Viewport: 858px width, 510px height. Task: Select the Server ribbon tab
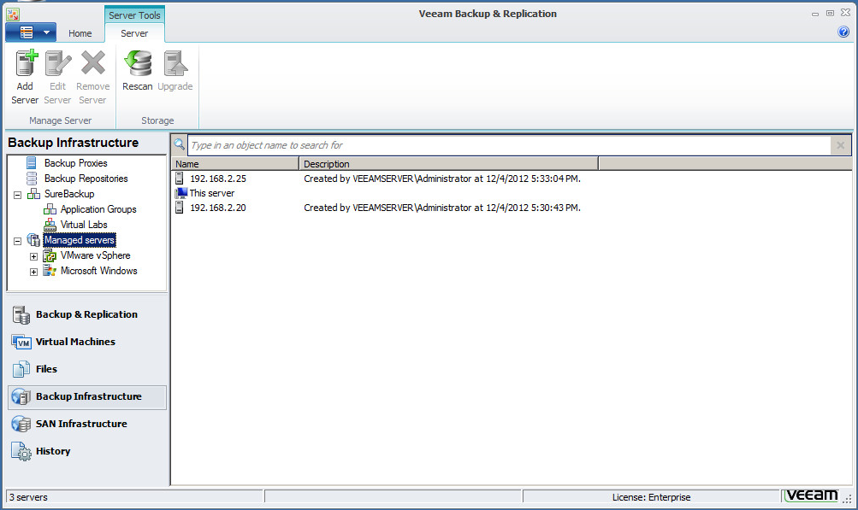134,33
